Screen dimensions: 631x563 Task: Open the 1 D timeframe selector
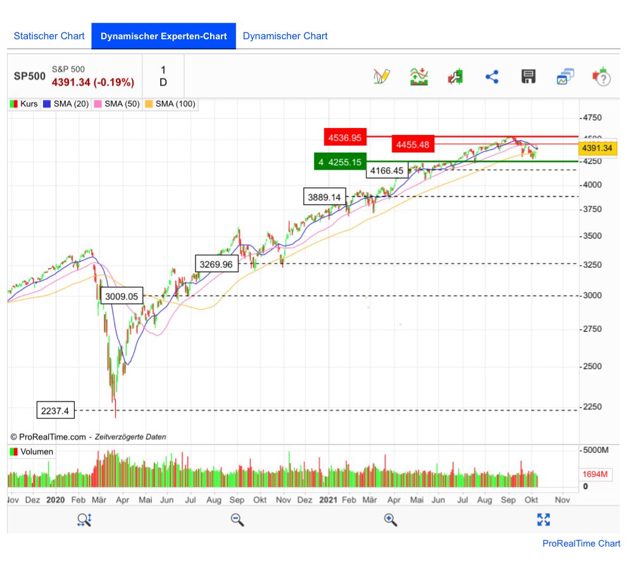click(x=163, y=76)
